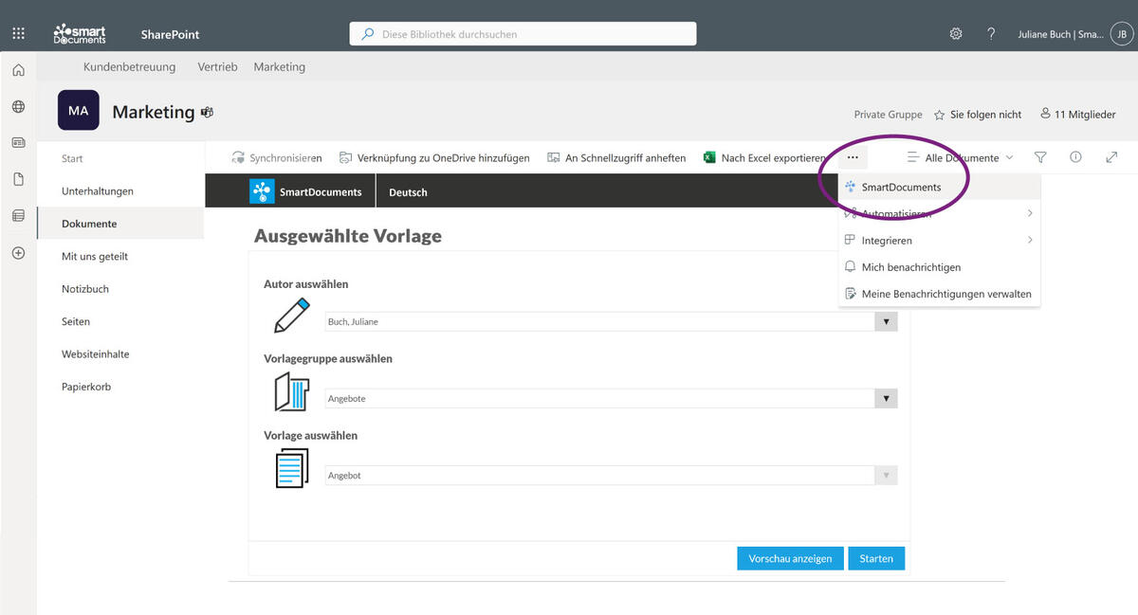The image size is (1138, 615).
Task: Open Marketing in top navigation
Action: 280,67
